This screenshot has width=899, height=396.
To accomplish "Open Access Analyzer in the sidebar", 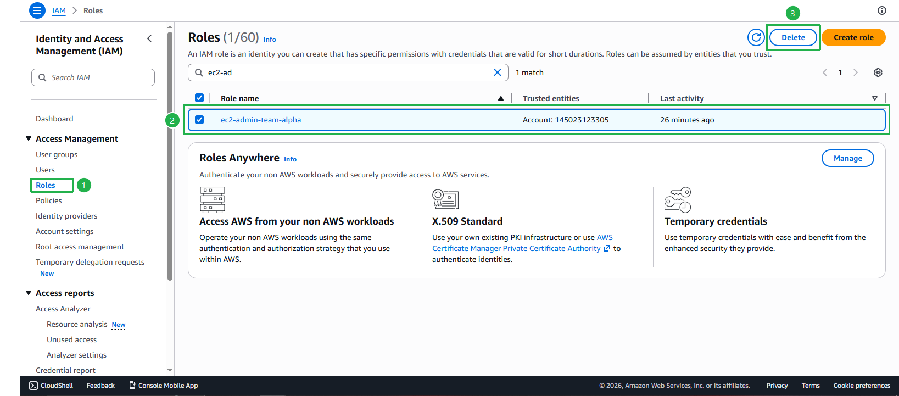I will pos(63,309).
